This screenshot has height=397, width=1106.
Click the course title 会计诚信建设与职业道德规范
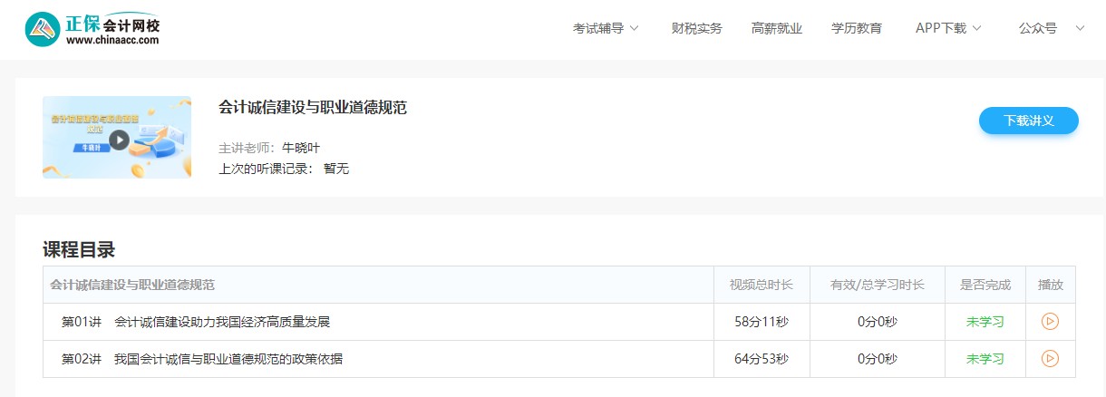312,107
